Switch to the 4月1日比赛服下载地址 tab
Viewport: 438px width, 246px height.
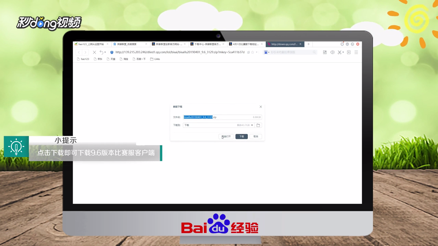(246, 44)
